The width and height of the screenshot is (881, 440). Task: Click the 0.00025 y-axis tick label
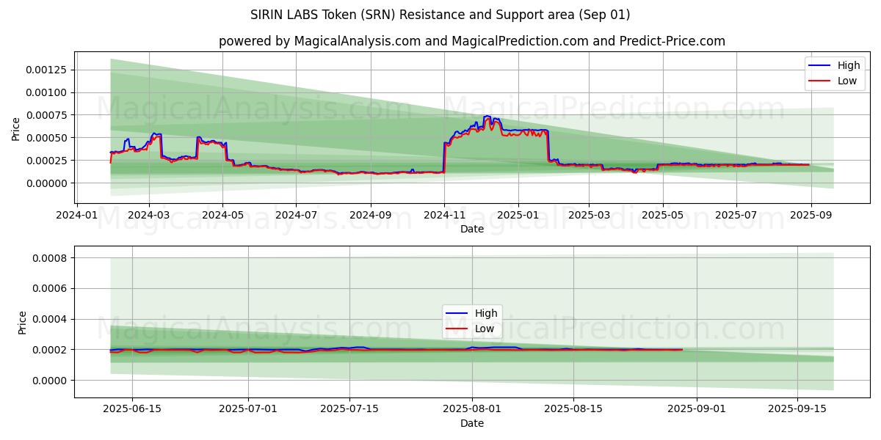point(48,161)
